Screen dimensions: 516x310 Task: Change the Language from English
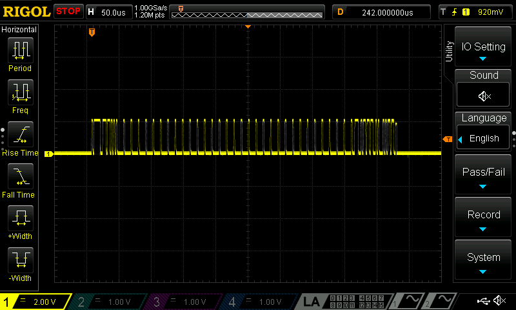483,138
